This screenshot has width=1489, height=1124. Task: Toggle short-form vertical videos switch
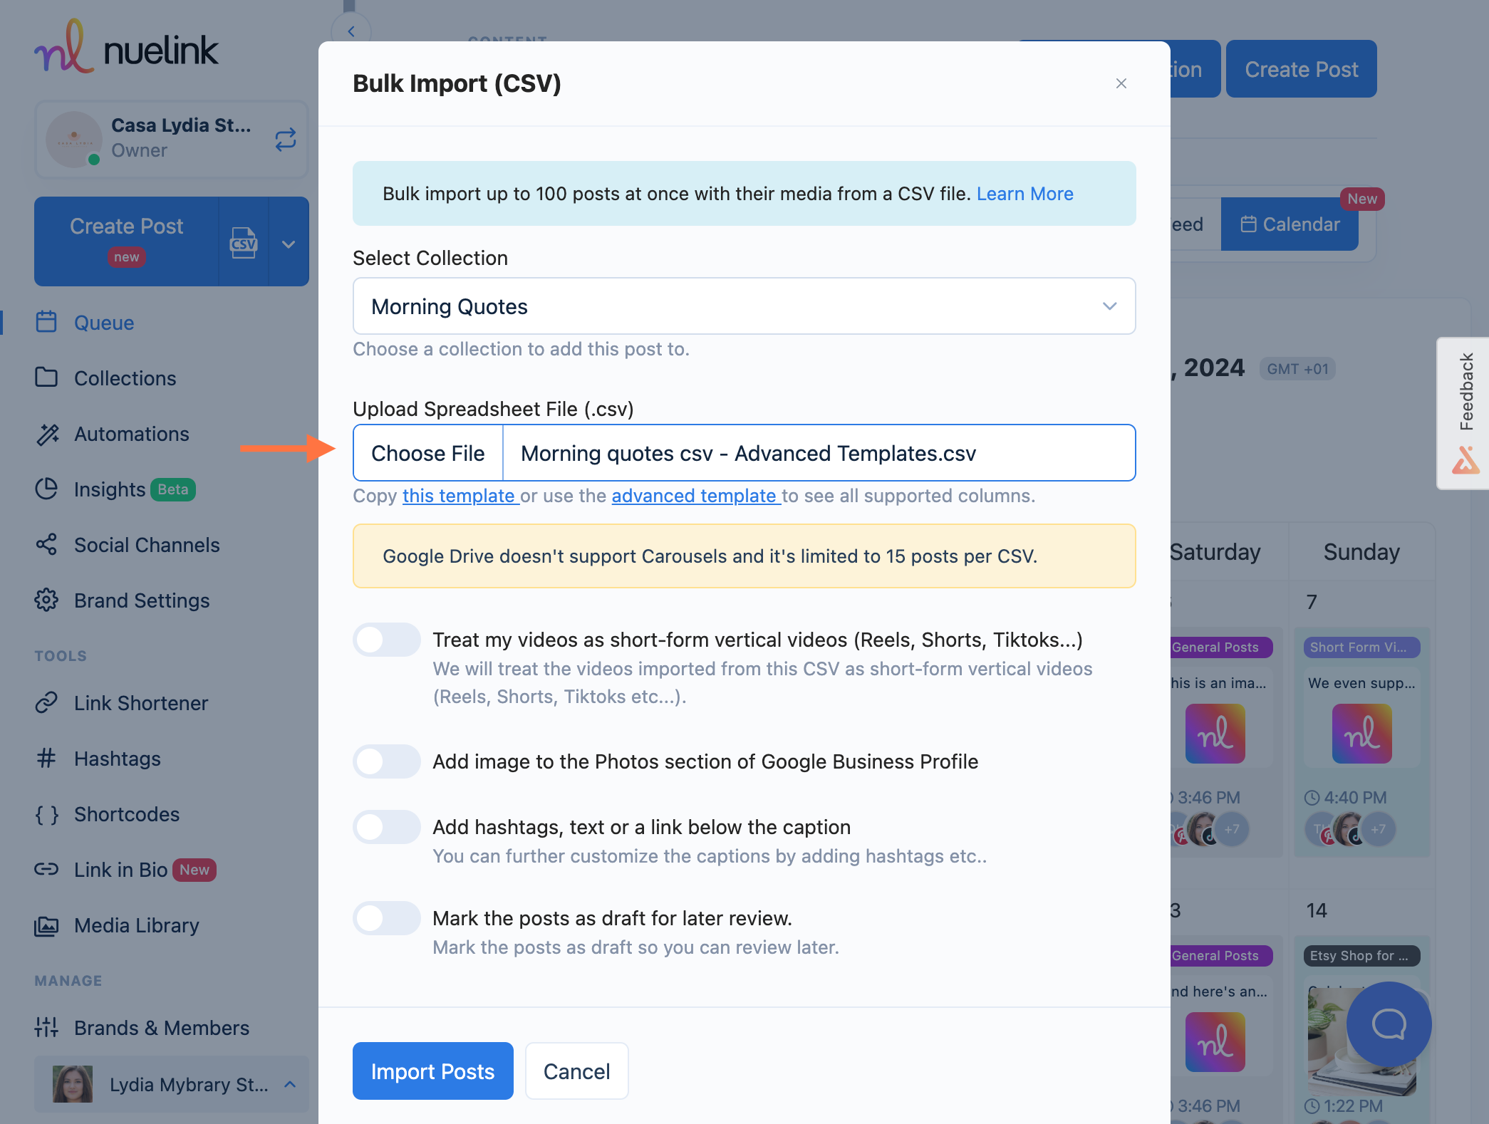click(387, 640)
